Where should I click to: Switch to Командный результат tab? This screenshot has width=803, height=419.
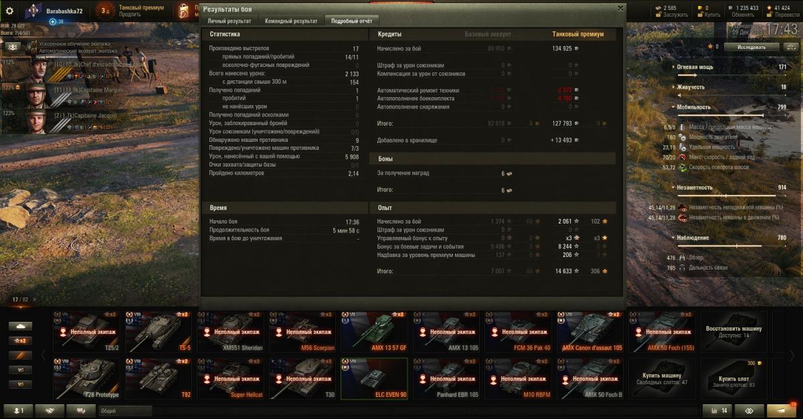pyautogui.click(x=290, y=21)
